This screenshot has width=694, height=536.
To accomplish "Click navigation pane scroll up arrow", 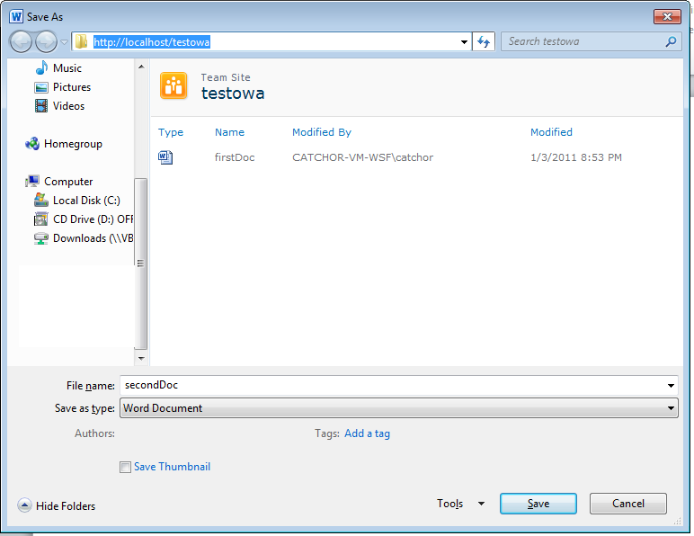I will tap(141, 67).
